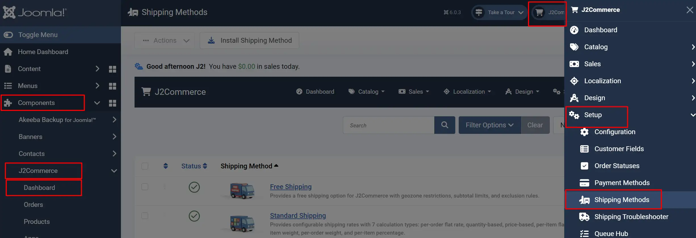Open Customer Fields list icon
This screenshot has height=238, width=696.
tap(584, 149)
